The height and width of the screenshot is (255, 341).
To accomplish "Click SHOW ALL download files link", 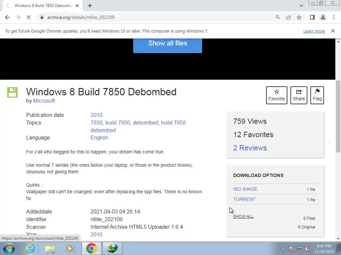I will [243, 216].
